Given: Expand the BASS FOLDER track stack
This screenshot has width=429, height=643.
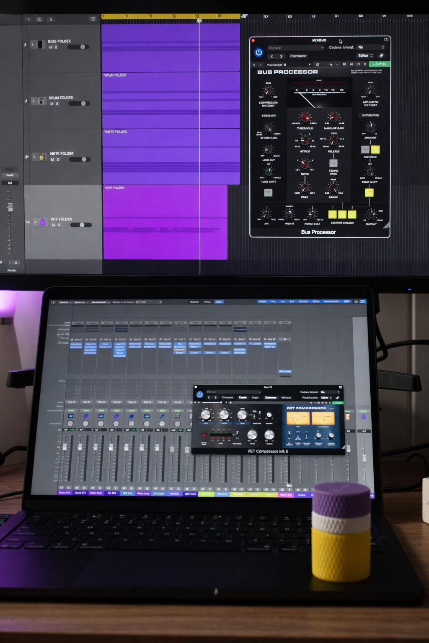Looking at the screenshot, I should (x=32, y=44).
